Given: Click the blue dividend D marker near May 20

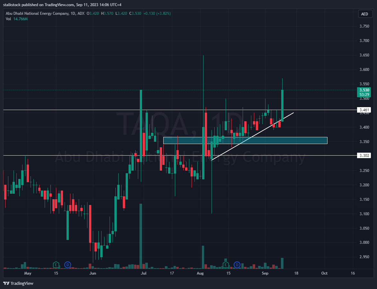Looking at the screenshot, I should (68, 265).
